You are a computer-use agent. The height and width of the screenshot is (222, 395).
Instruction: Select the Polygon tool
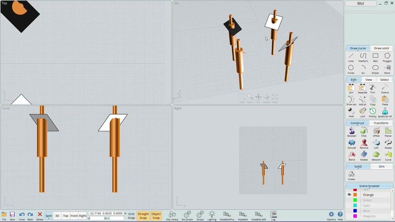click(x=387, y=58)
